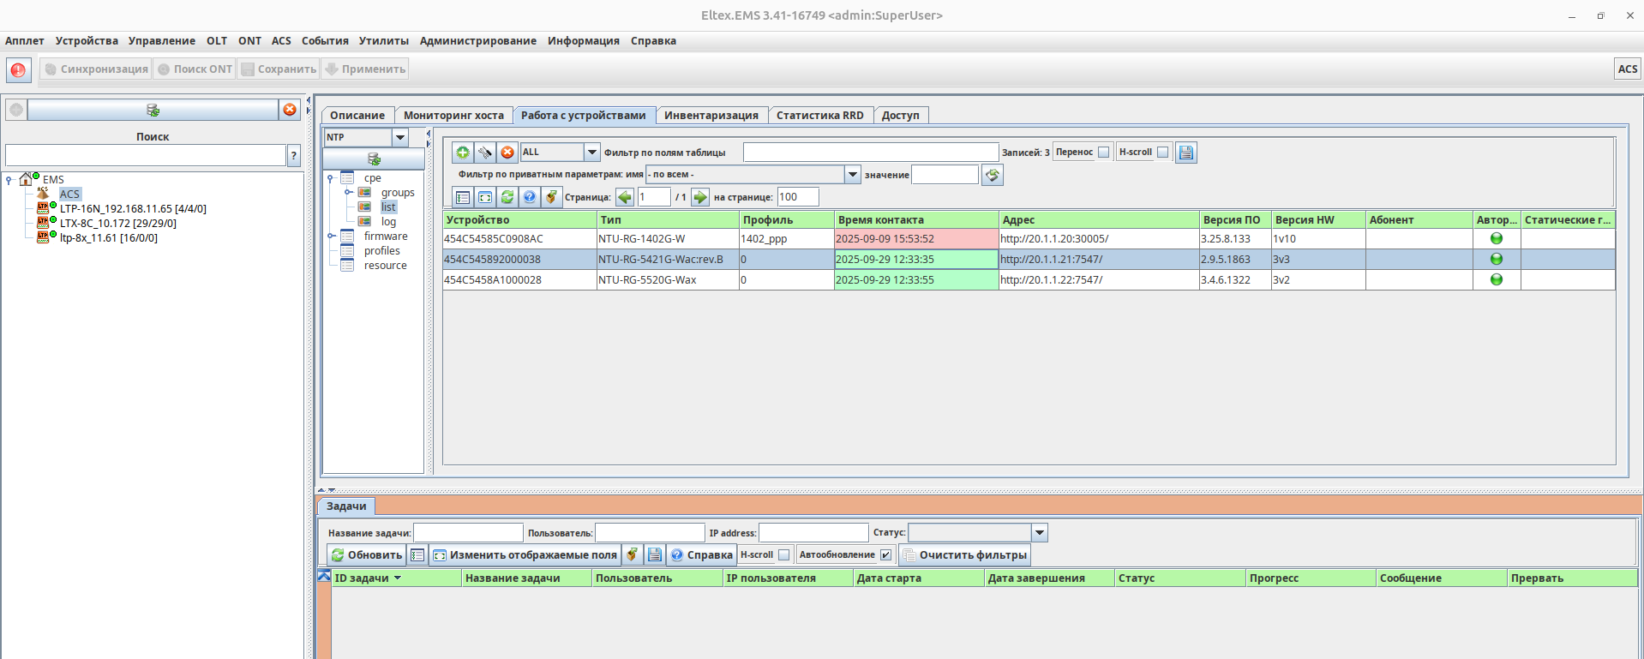Click the red X button beside device tree refresh
Viewport: 1644px width, 659px height.
tap(290, 110)
